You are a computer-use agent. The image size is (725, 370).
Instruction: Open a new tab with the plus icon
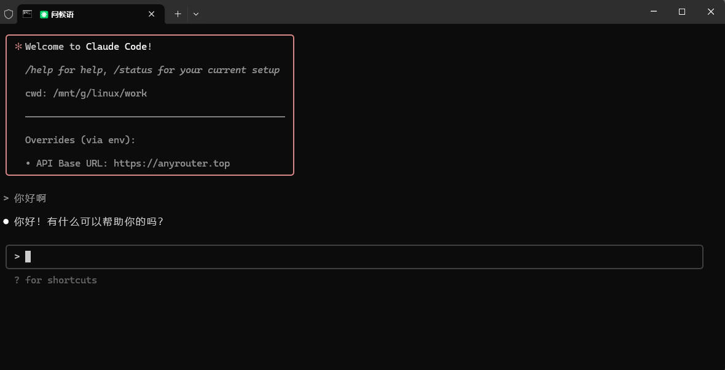click(178, 14)
